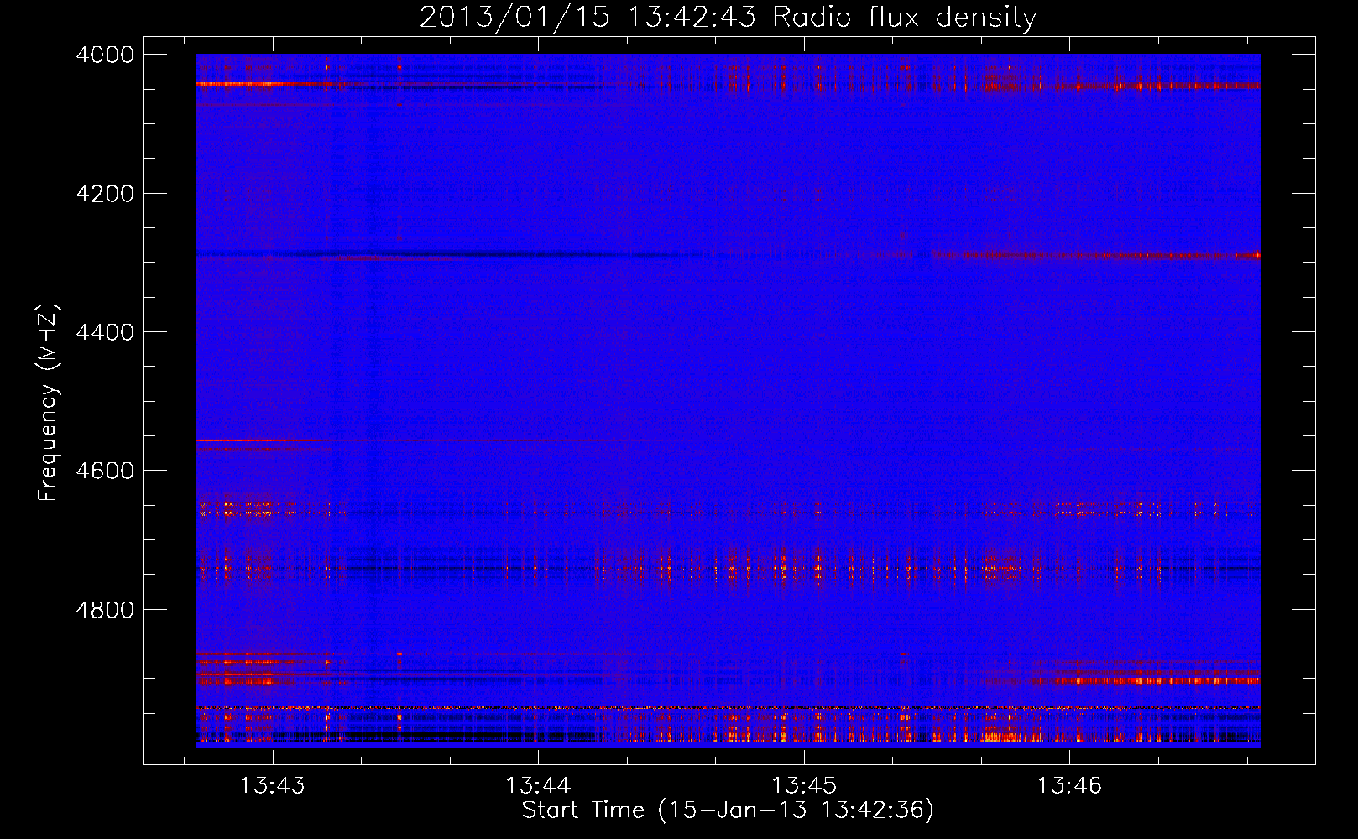
Task: Click the 'Frequency (MHZ)' axis label
Action: pos(49,403)
